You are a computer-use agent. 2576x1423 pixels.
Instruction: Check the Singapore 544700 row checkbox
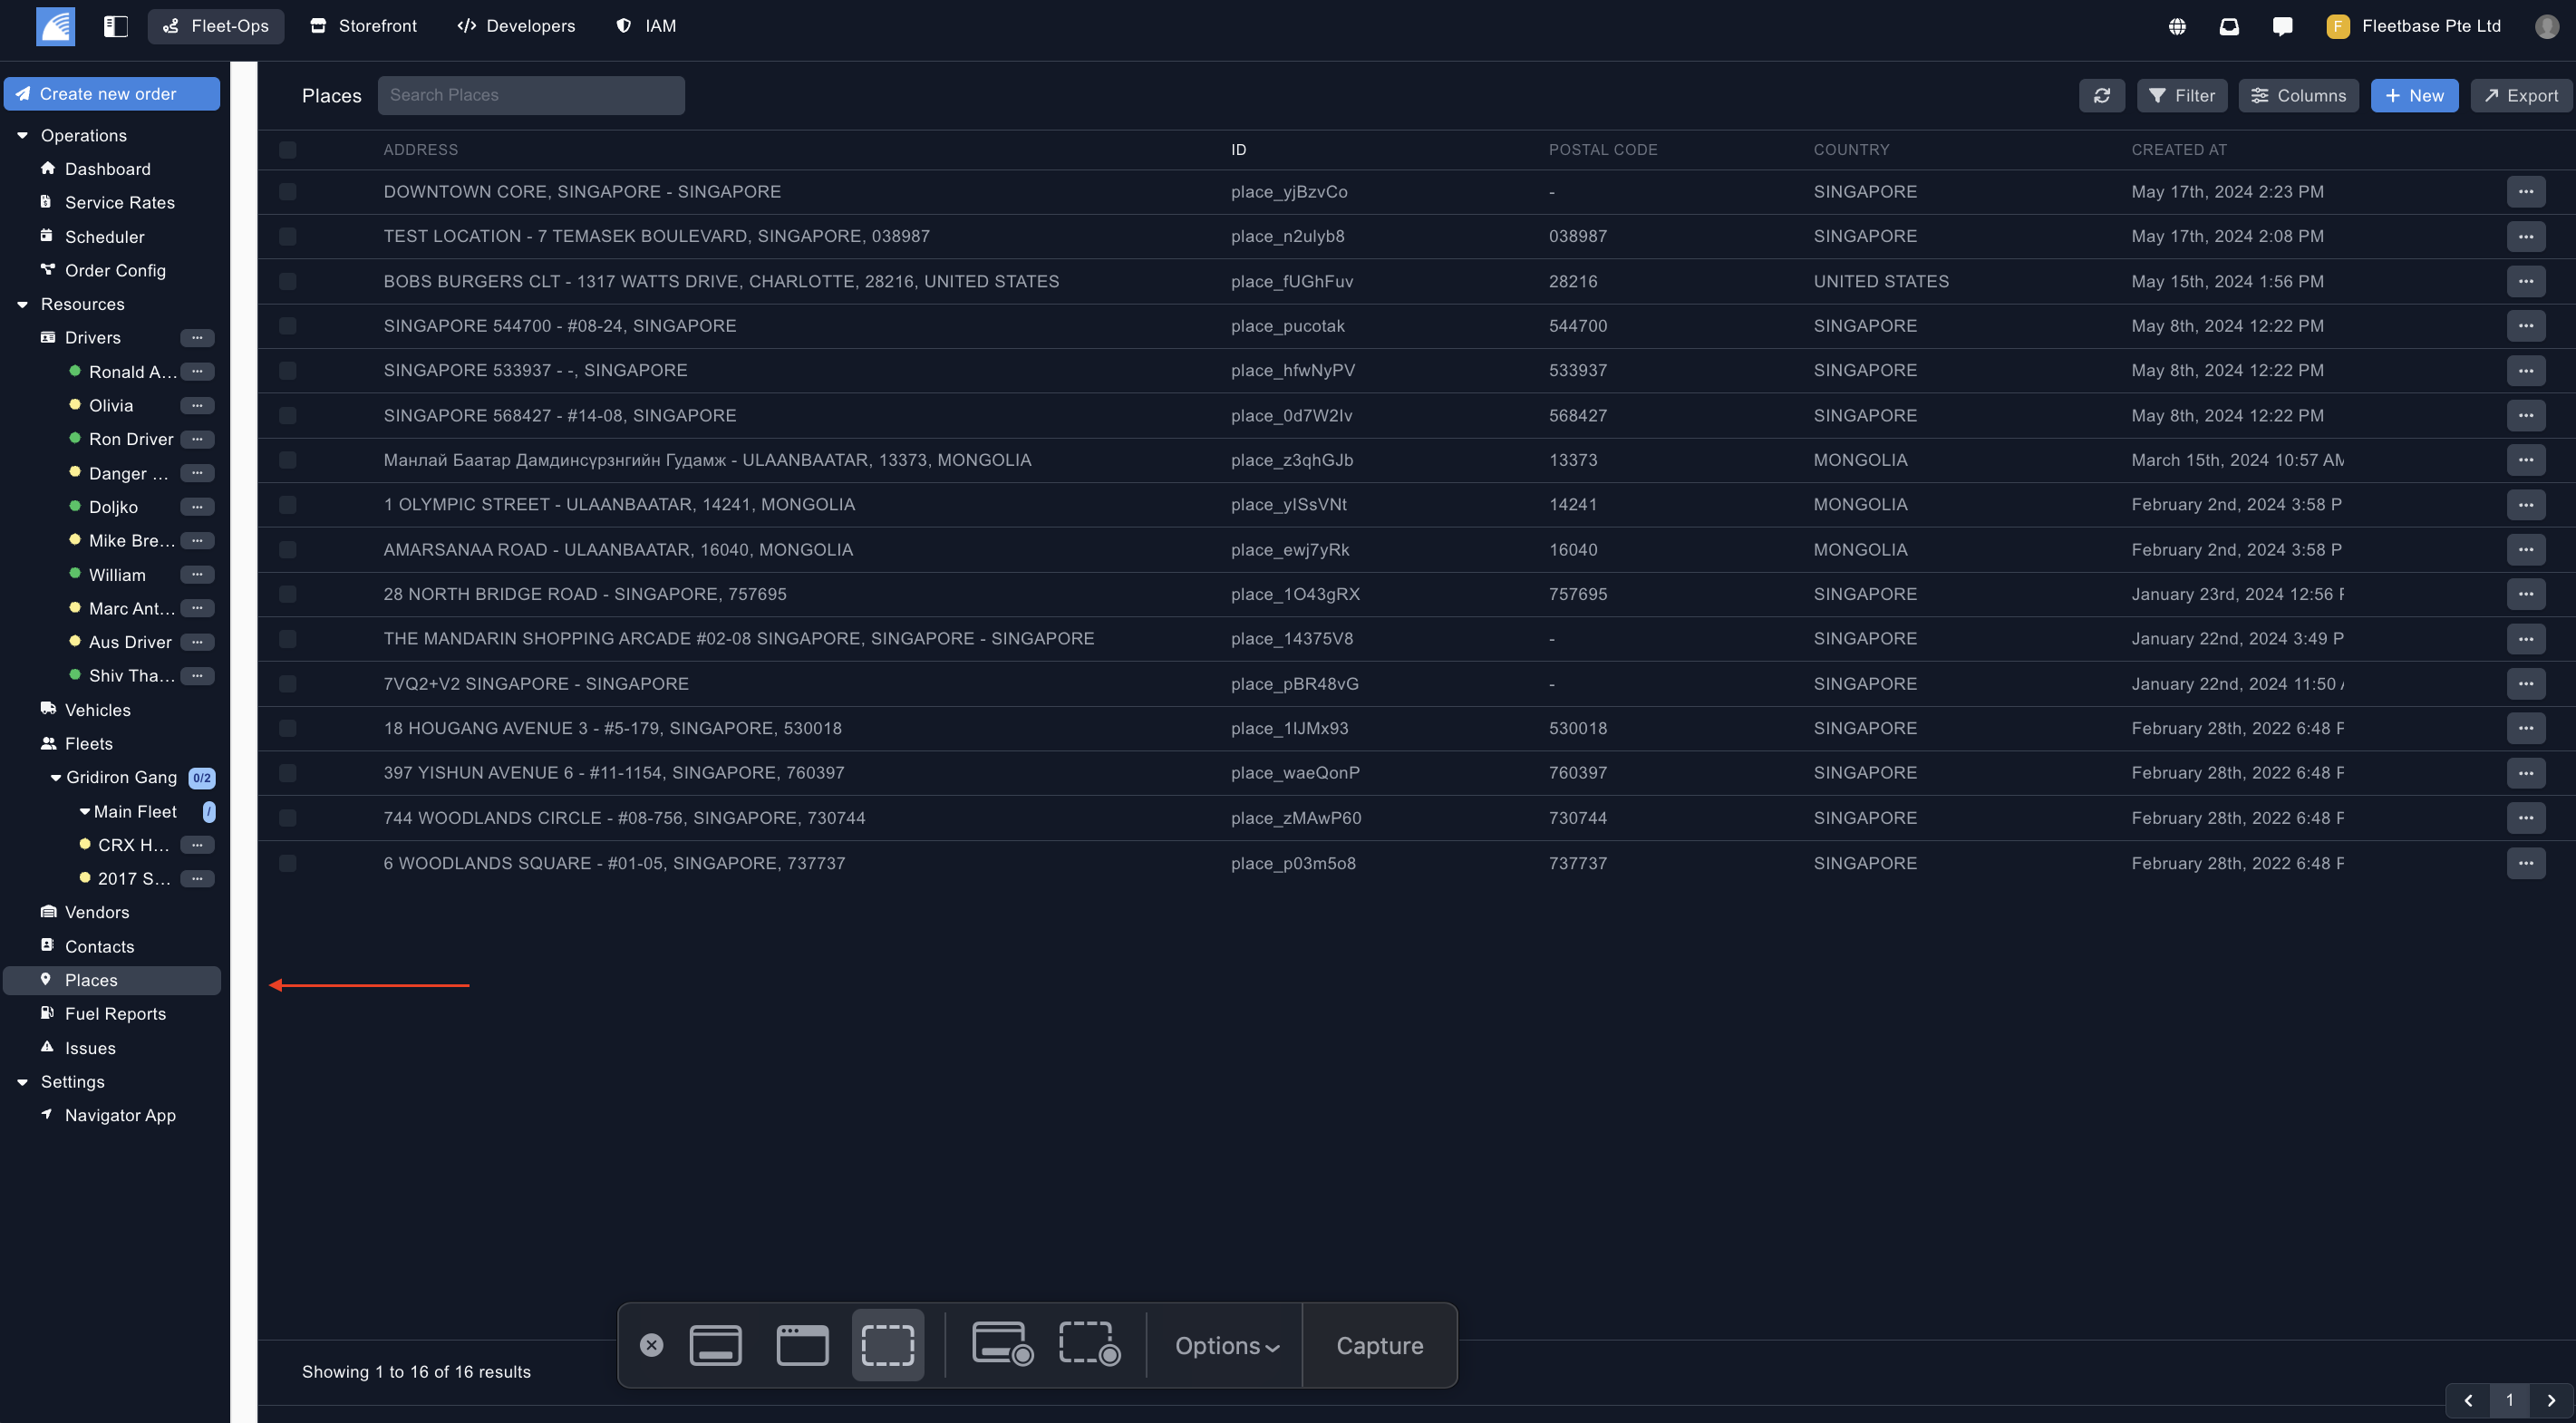pyautogui.click(x=287, y=326)
